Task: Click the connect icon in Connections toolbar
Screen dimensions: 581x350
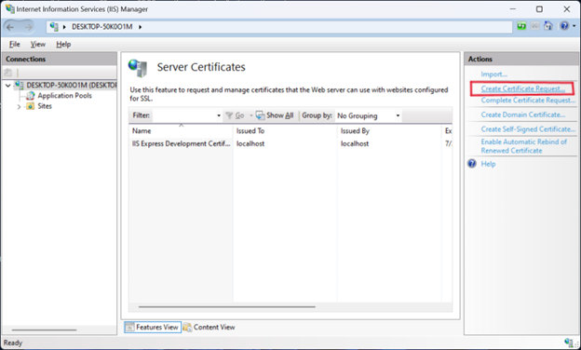Action: 8,73
